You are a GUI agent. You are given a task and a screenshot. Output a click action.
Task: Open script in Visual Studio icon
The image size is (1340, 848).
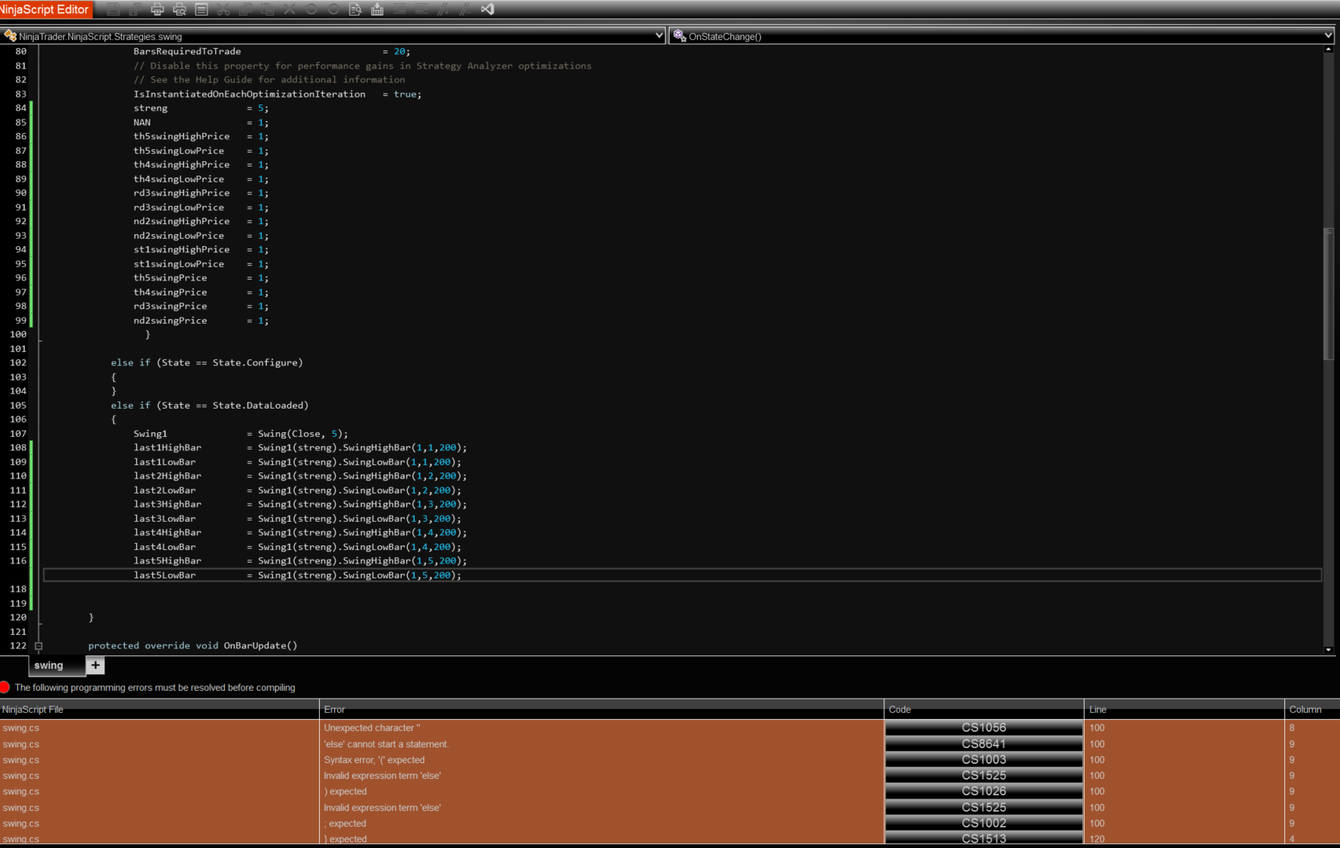pyautogui.click(x=487, y=9)
